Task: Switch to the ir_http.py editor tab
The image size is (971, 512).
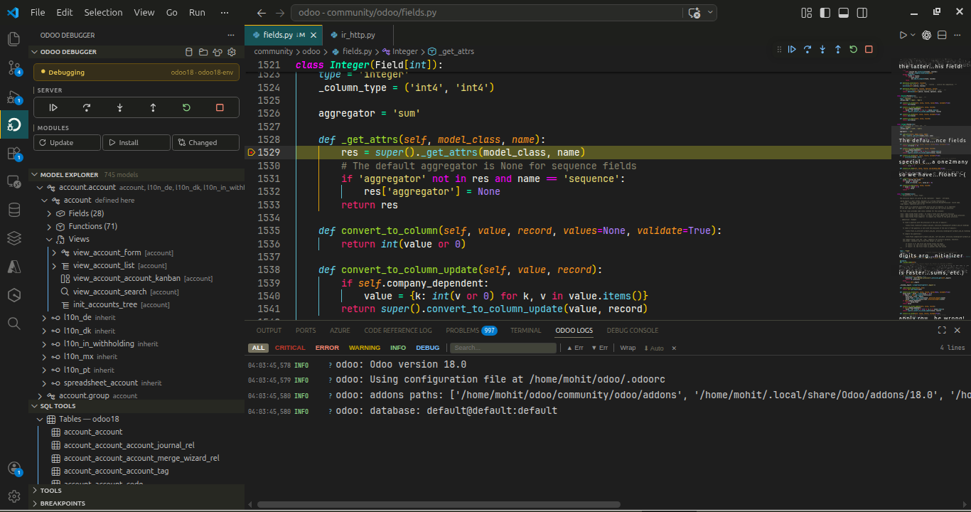Action: pos(358,35)
